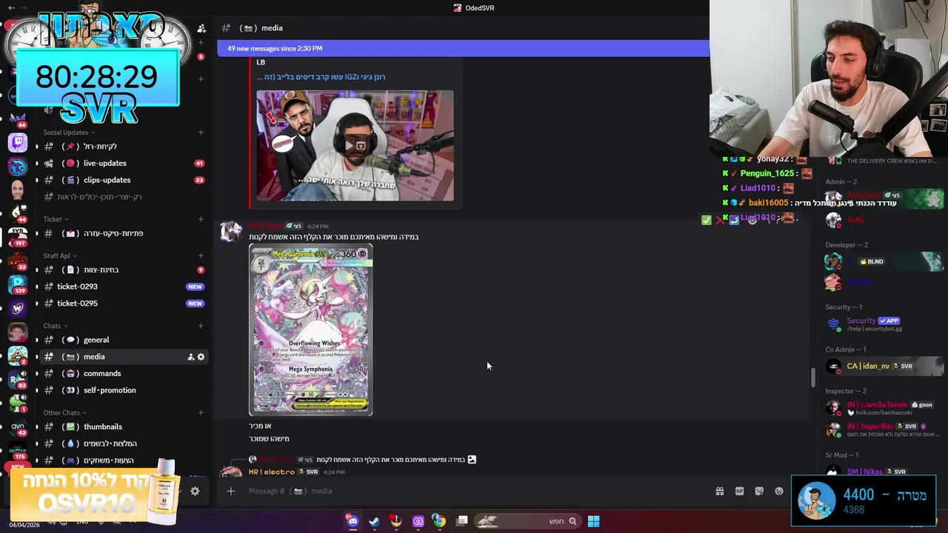Open the clips-updates channel
The height and width of the screenshot is (533, 948).
point(124,180)
